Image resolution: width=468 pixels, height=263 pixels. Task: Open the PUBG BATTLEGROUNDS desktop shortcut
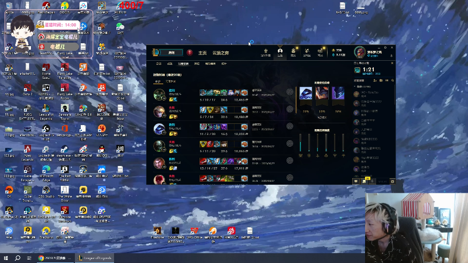pyautogui.click(x=27, y=112)
